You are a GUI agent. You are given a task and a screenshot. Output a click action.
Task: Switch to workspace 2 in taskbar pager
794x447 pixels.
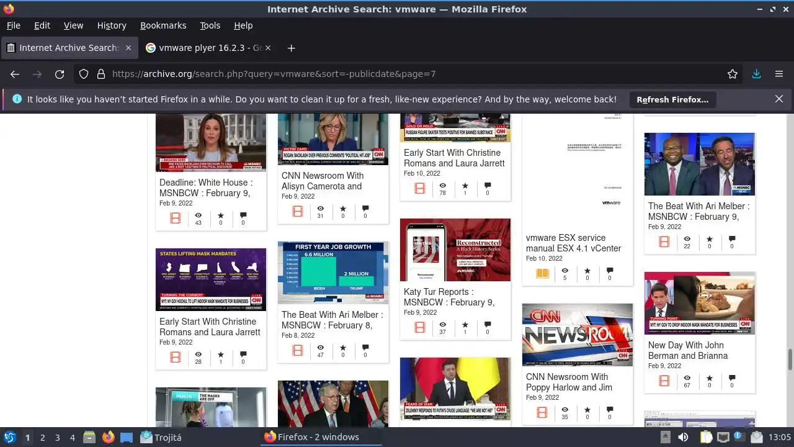coord(42,437)
